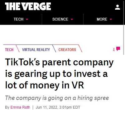Click the TikTok parent company headline
Image resolution: width=125 pixels, height=113 pixels.
[59, 74]
